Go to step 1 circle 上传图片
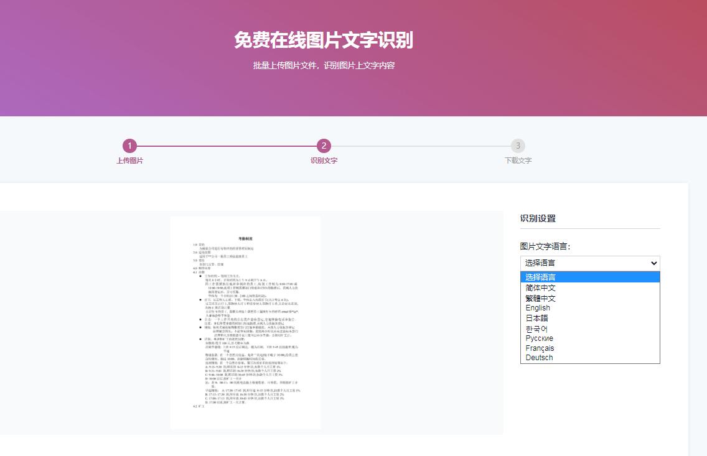Viewport: 707px width, 456px height. [x=130, y=146]
